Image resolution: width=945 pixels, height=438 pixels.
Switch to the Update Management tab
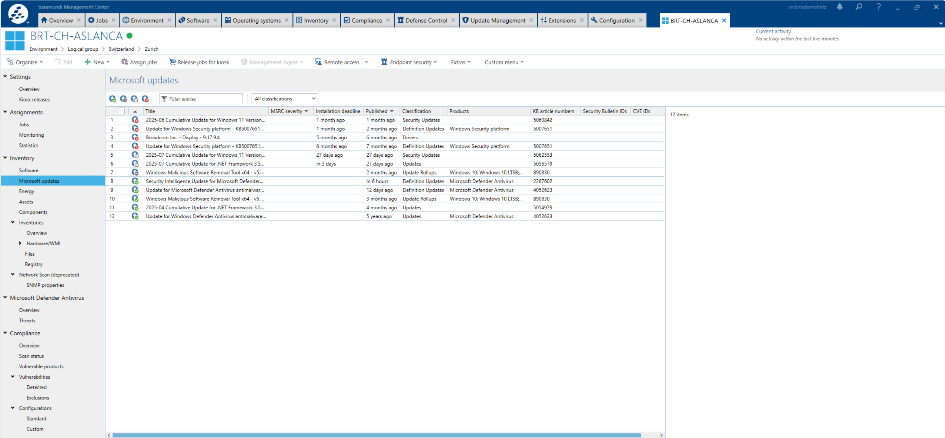tap(497, 20)
